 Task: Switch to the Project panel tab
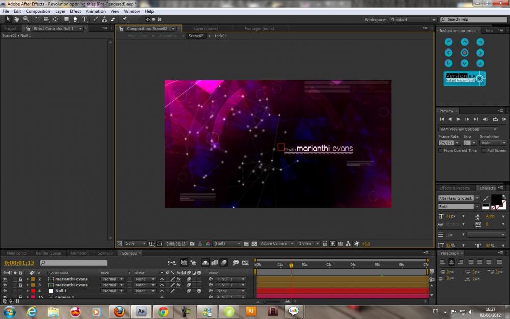pos(10,28)
